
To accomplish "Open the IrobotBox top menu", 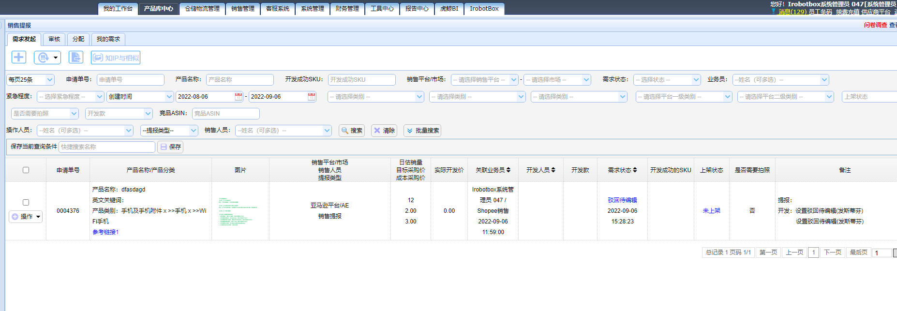I will point(484,9).
